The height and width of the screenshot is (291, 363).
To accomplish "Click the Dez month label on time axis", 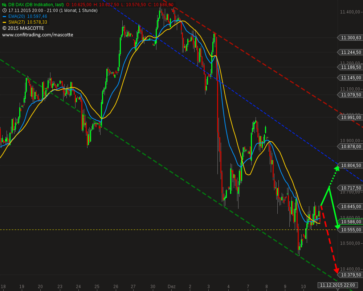I will click(172, 287).
